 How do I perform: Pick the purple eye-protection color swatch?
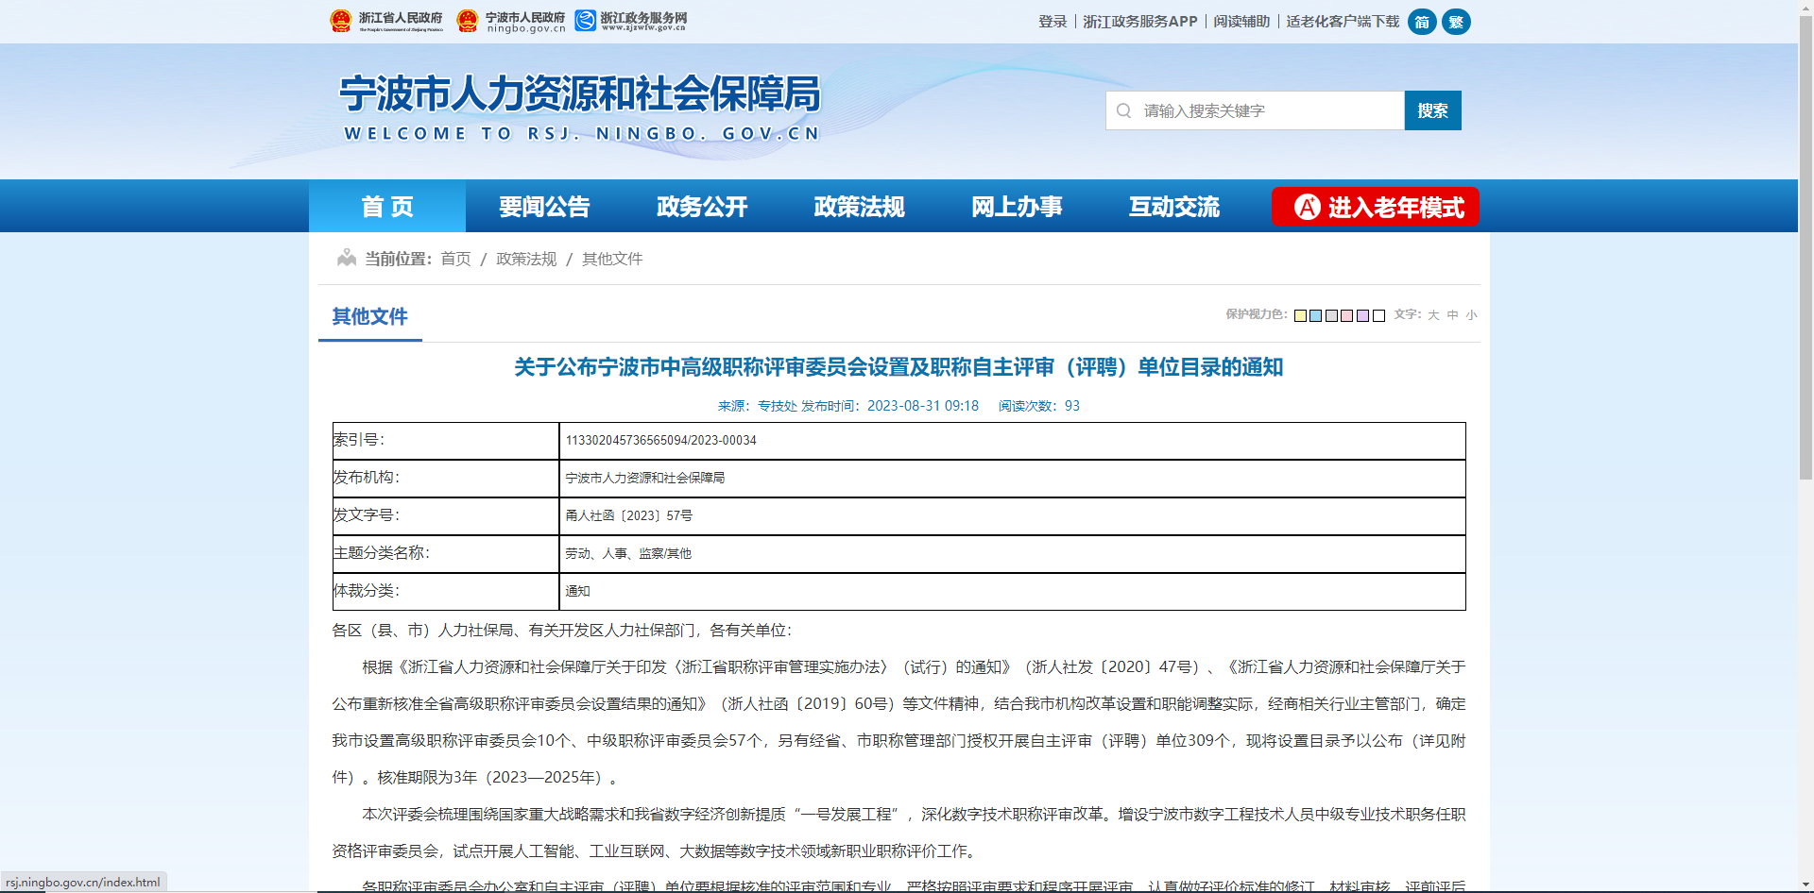pyautogui.click(x=1362, y=315)
